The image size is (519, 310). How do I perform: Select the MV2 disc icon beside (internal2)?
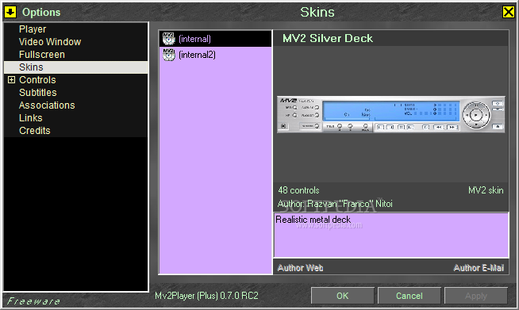point(168,55)
